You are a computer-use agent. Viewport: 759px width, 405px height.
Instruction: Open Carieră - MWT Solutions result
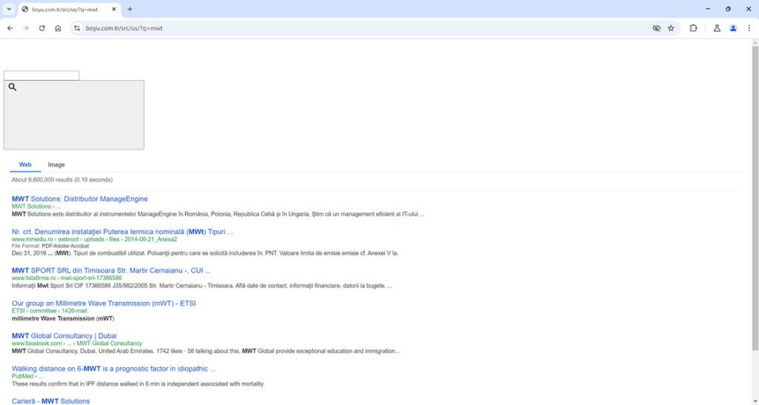tap(51, 401)
